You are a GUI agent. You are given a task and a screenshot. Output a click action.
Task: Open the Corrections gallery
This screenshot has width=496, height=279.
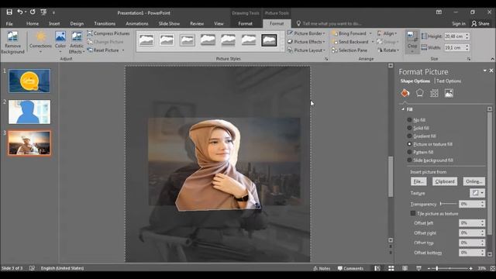(40, 43)
